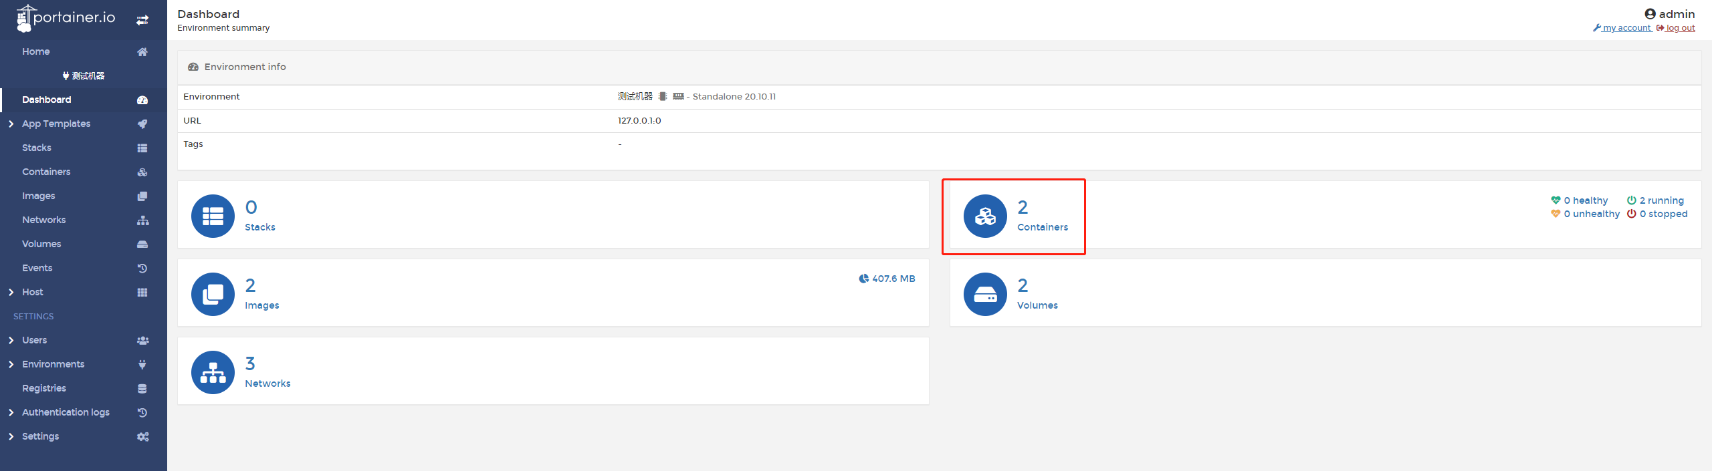Viewport: 1712px width, 471px height.
Task: Expand the Host menu chevron
Action: 11,292
